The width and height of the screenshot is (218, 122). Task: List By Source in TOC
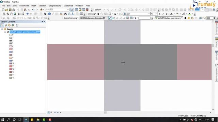[6, 25]
